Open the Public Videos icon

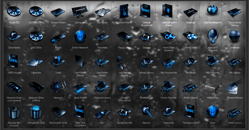(x=190, y=88)
